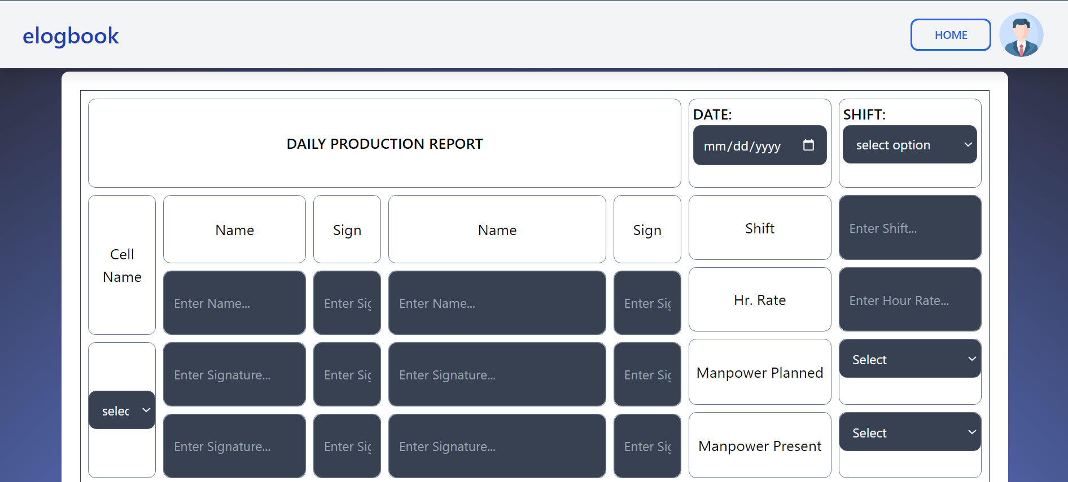Focus the Enter Sig field left of Hr. Rate
The width and height of the screenshot is (1068, 482).
(x=647, y=303)
